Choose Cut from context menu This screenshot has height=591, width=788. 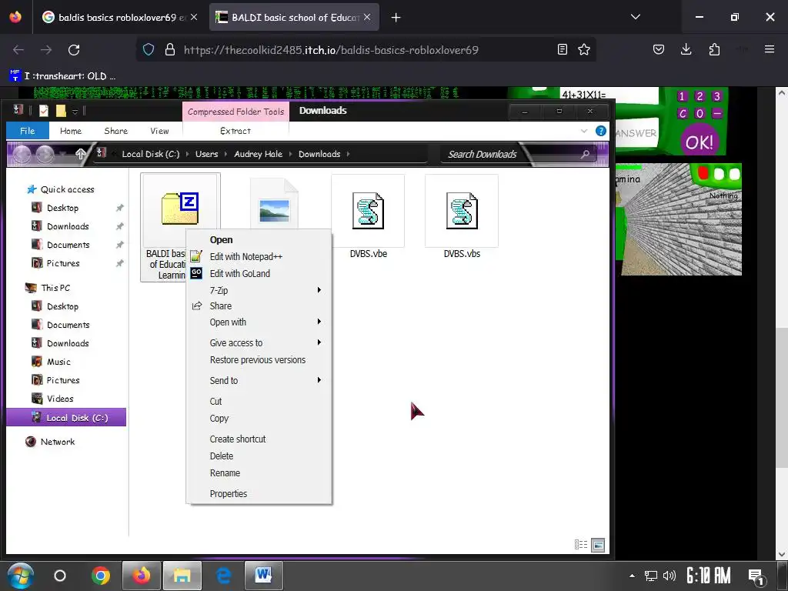pyautogui.click(x=259, y=401)
